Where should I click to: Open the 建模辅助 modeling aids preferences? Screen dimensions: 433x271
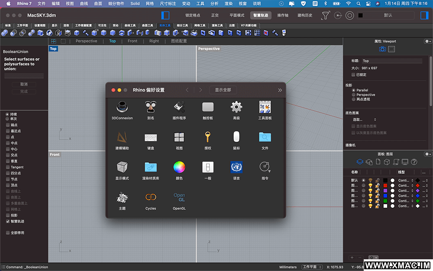click(x=122, y=140)
